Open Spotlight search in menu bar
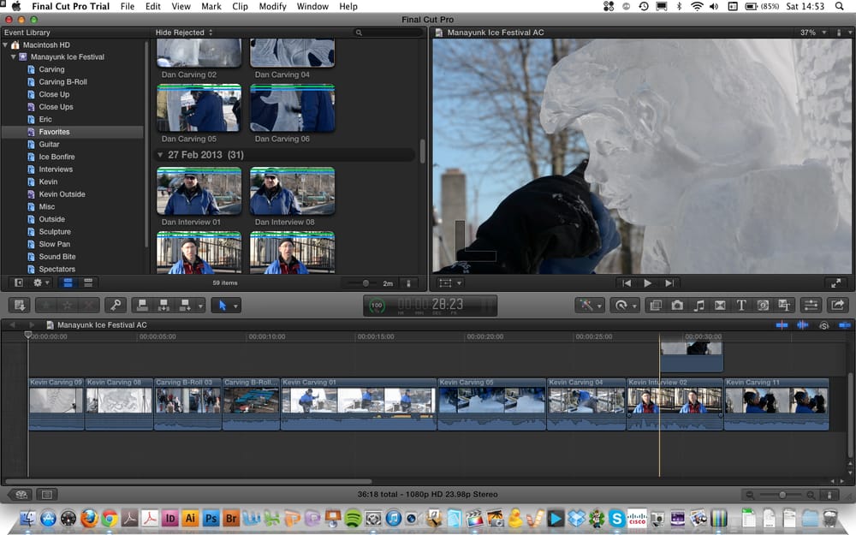This screenshot has height=535, width=856. [x=840, y=7]
